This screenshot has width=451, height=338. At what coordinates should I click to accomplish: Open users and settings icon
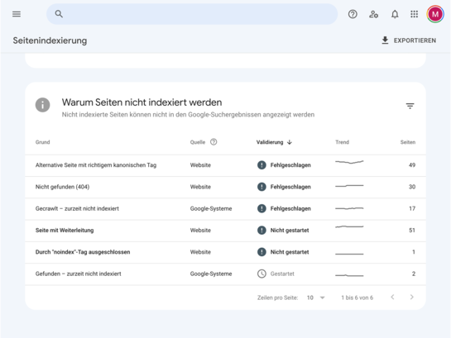click(374, 14)
